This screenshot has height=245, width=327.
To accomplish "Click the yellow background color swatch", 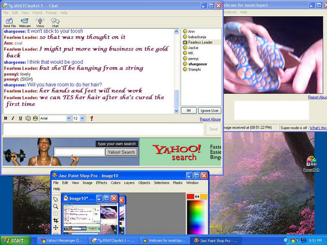I will pyautogui.click(x=203, y=197).
